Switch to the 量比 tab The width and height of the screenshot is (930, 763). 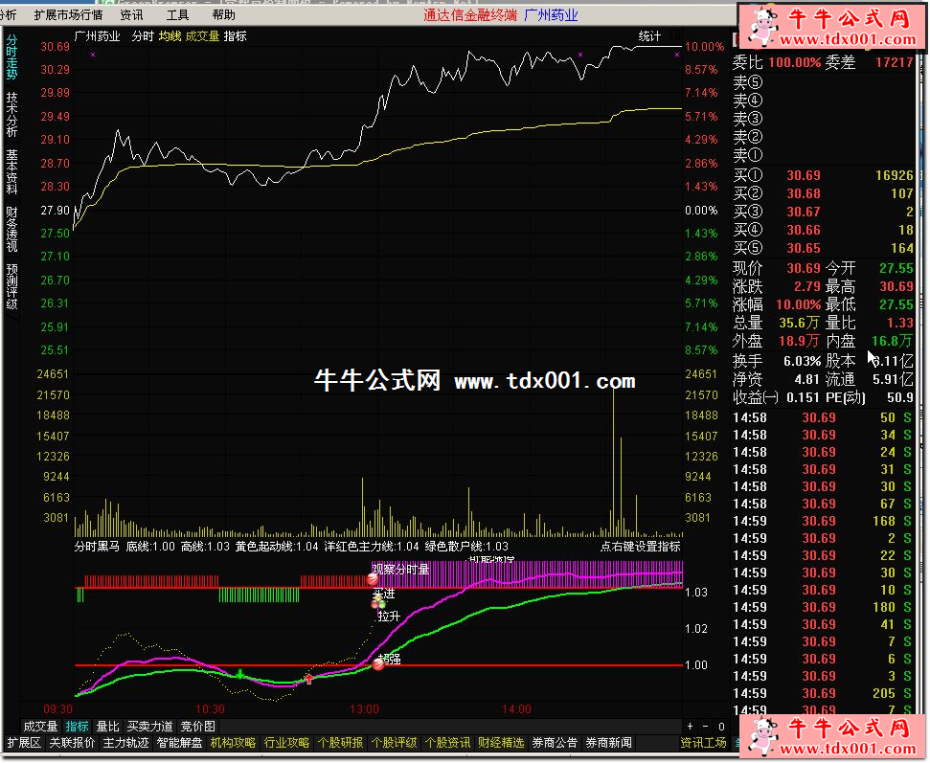pos(108,727)
